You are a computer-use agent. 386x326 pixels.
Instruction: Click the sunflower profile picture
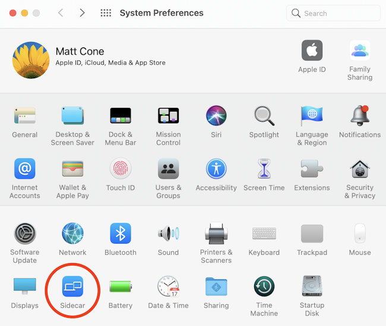click(x=31, y=60)
